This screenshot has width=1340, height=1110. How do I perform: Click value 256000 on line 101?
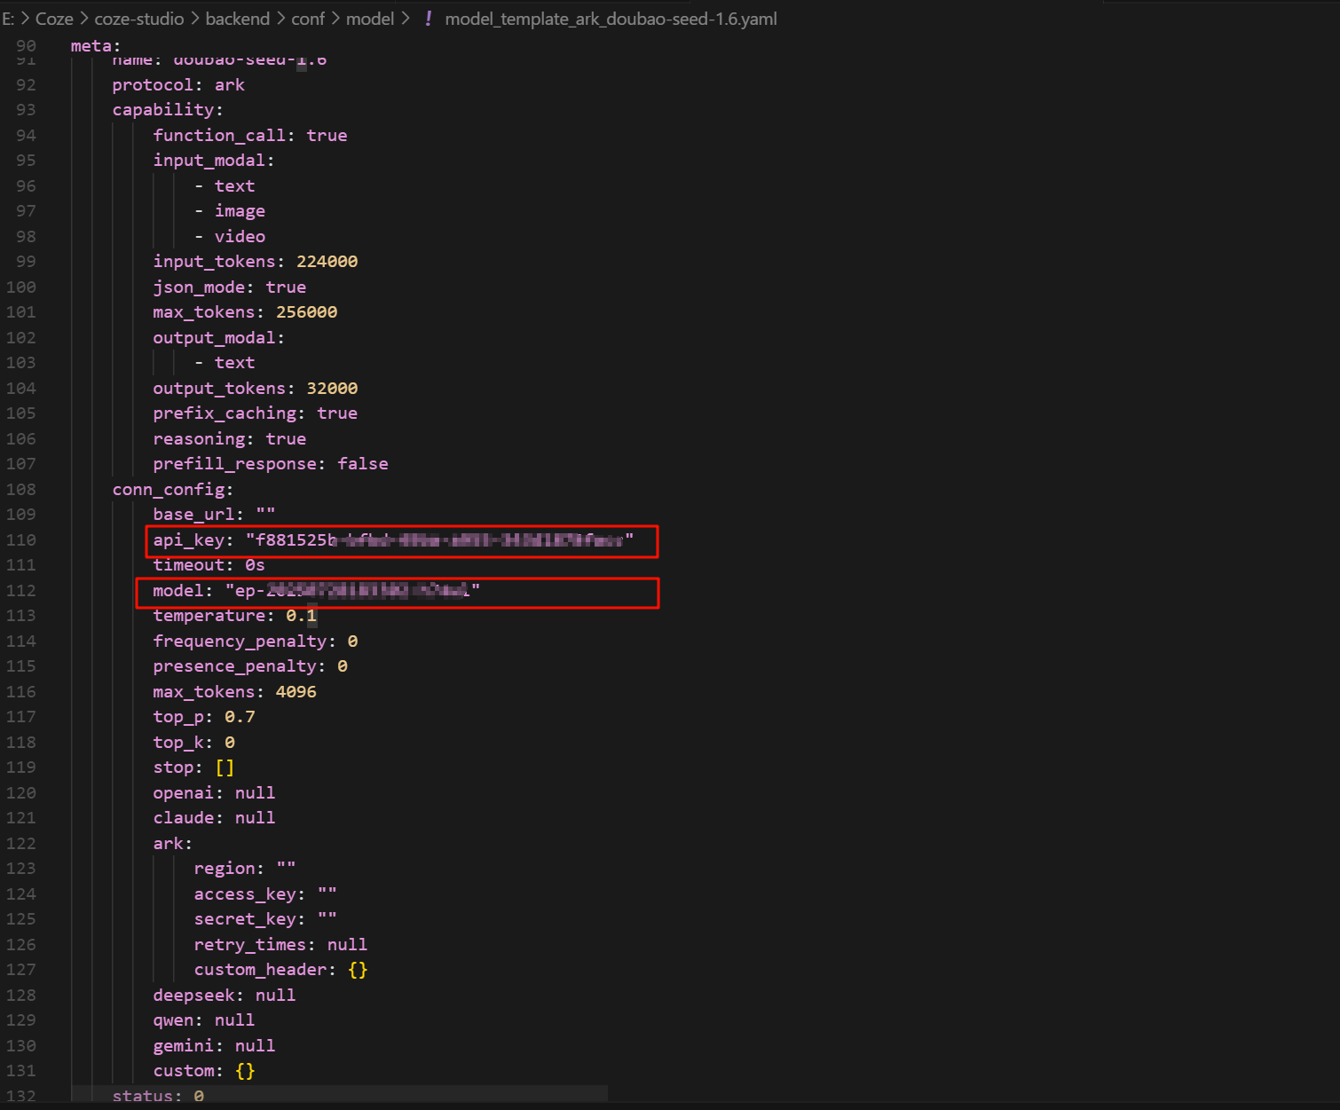pyautogui.click(x=307, y=312)
